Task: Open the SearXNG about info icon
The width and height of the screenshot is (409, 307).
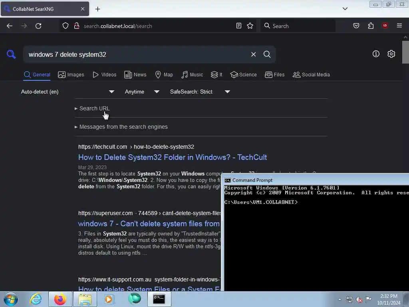Action: [x=376, y=54]
